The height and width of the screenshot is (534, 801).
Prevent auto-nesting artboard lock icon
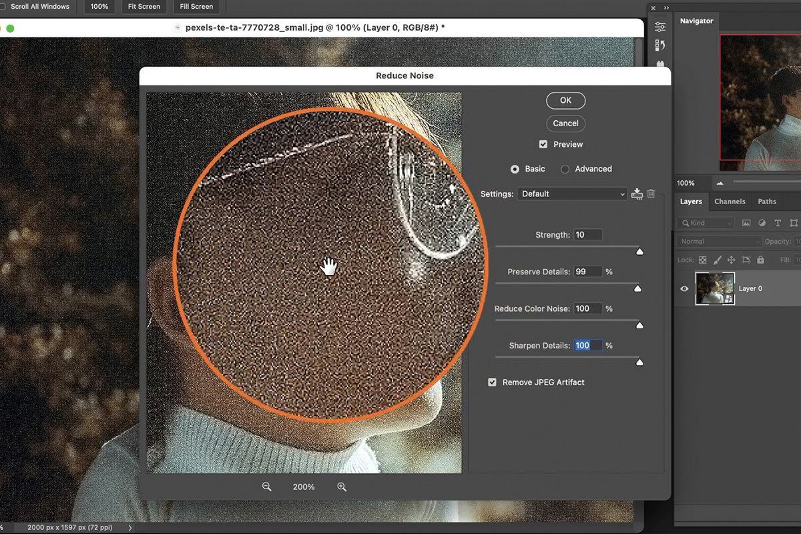[746, 260]
